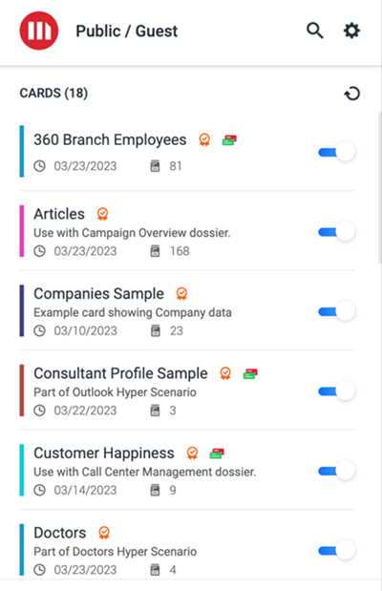382x591 pixels.
Task: Click the Public / Guest header title
Action: (127, 31)
